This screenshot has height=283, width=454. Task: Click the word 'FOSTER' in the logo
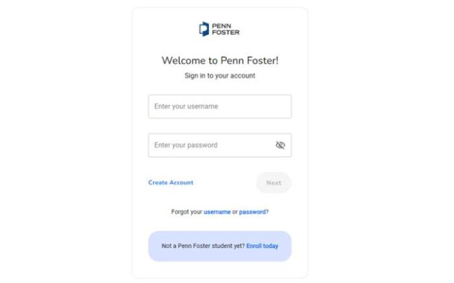pos(225,32)
